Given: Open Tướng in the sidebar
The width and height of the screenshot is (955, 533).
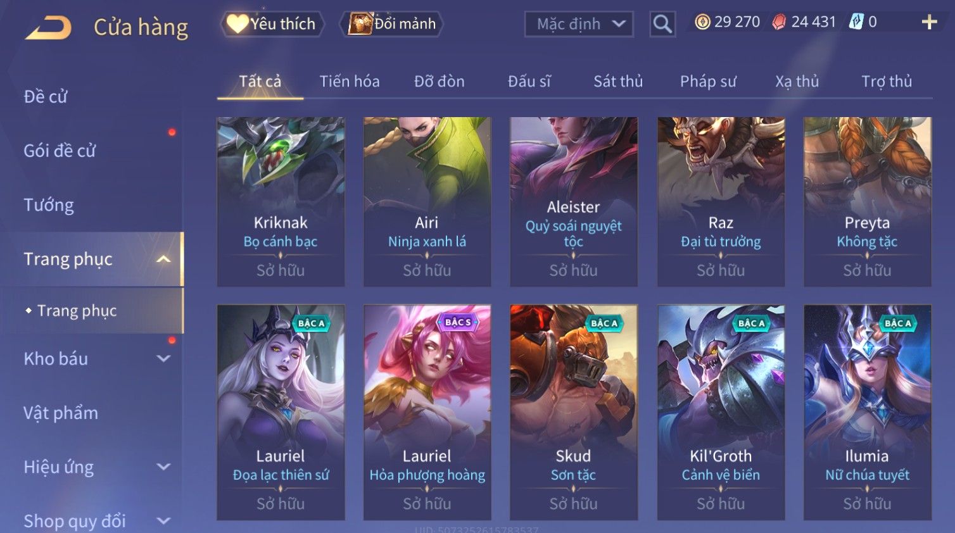Looking at the screenshot, I should (x=49, y=205).
